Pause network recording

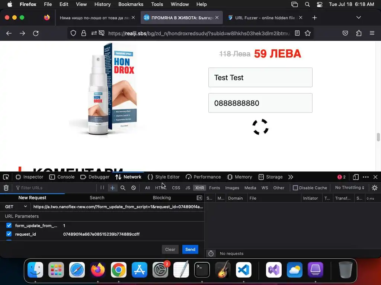coord(102,187)
